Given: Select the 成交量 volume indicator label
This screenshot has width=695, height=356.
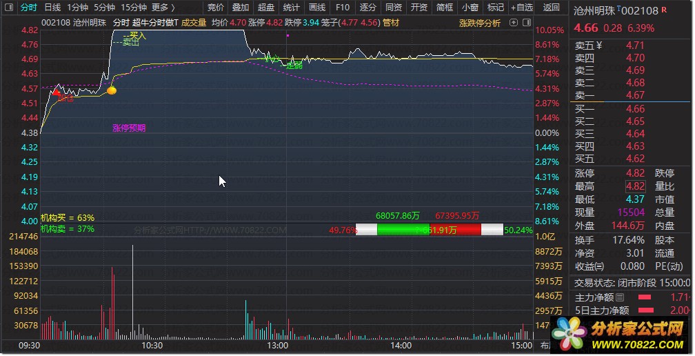Looking at the screenshot, I should click(x=194, y=23).
